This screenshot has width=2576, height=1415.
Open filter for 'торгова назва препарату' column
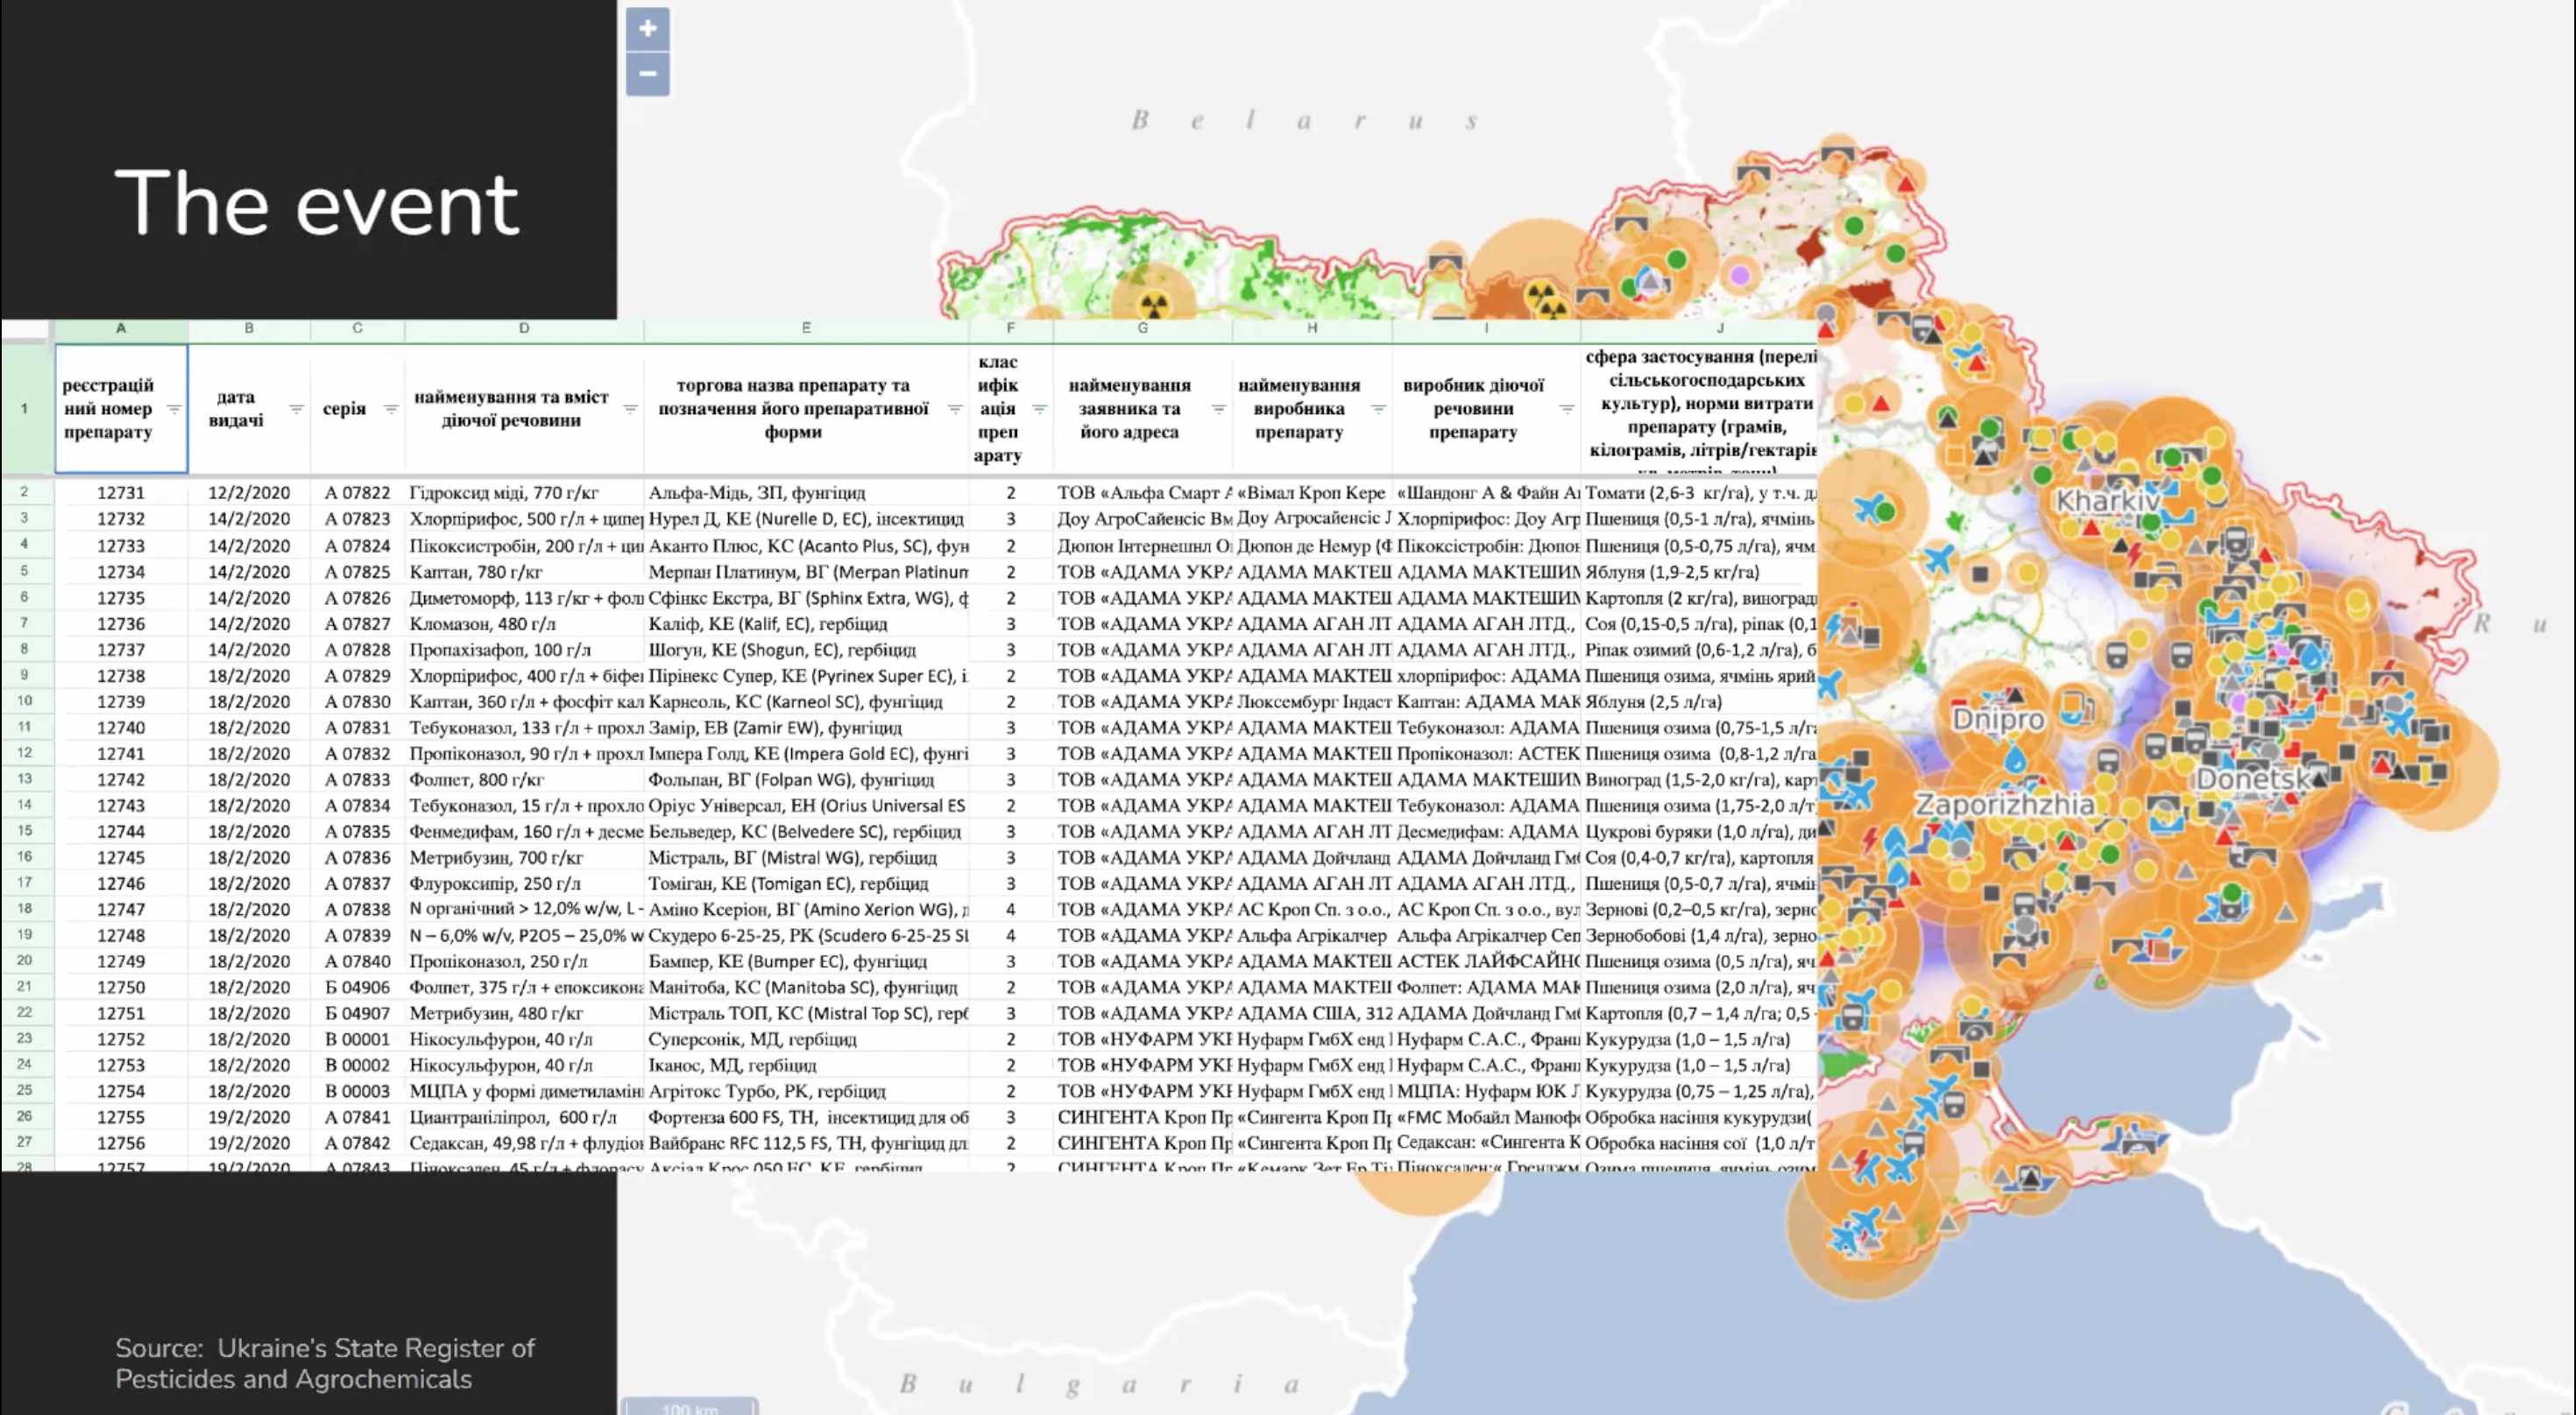[955, 410]
